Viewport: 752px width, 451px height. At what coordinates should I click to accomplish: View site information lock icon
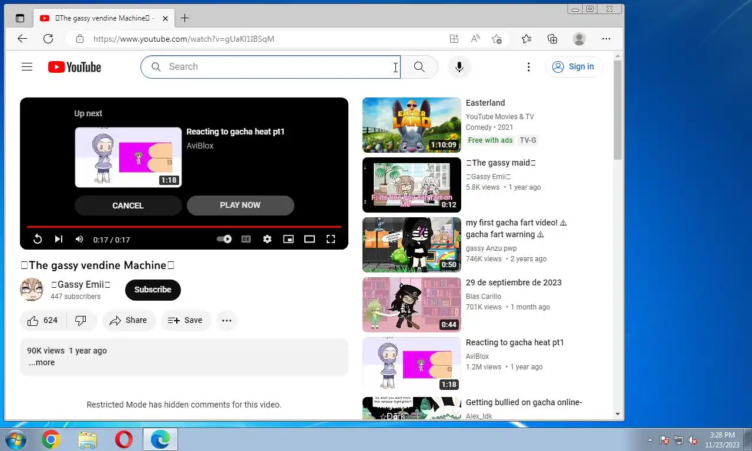79,39
